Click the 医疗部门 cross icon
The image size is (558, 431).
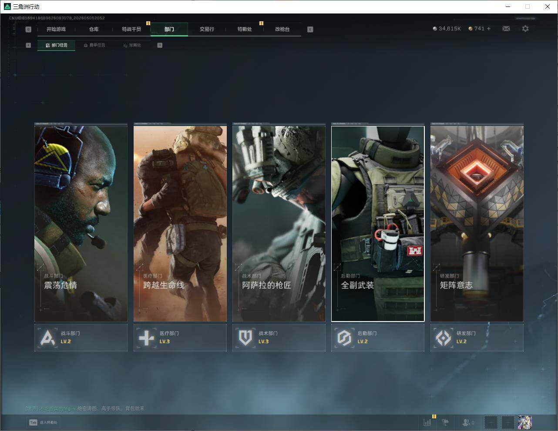[x=146, y=338]
